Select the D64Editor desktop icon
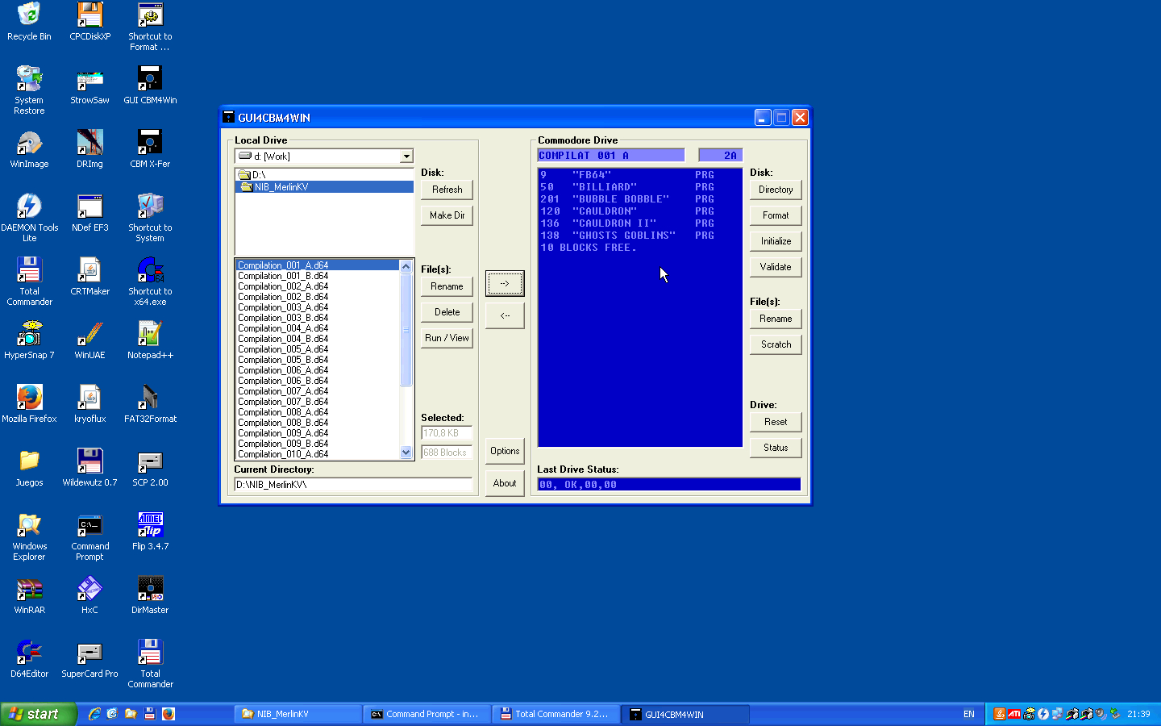 point(29,659)
